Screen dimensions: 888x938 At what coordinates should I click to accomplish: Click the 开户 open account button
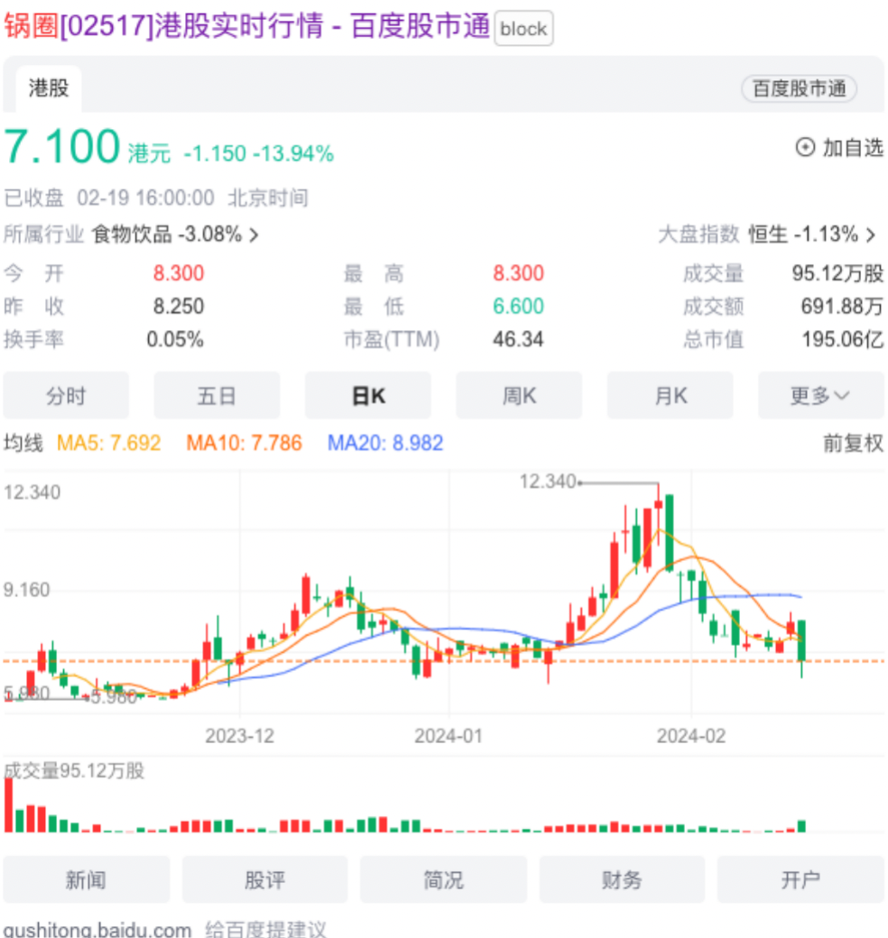point(800,879)
